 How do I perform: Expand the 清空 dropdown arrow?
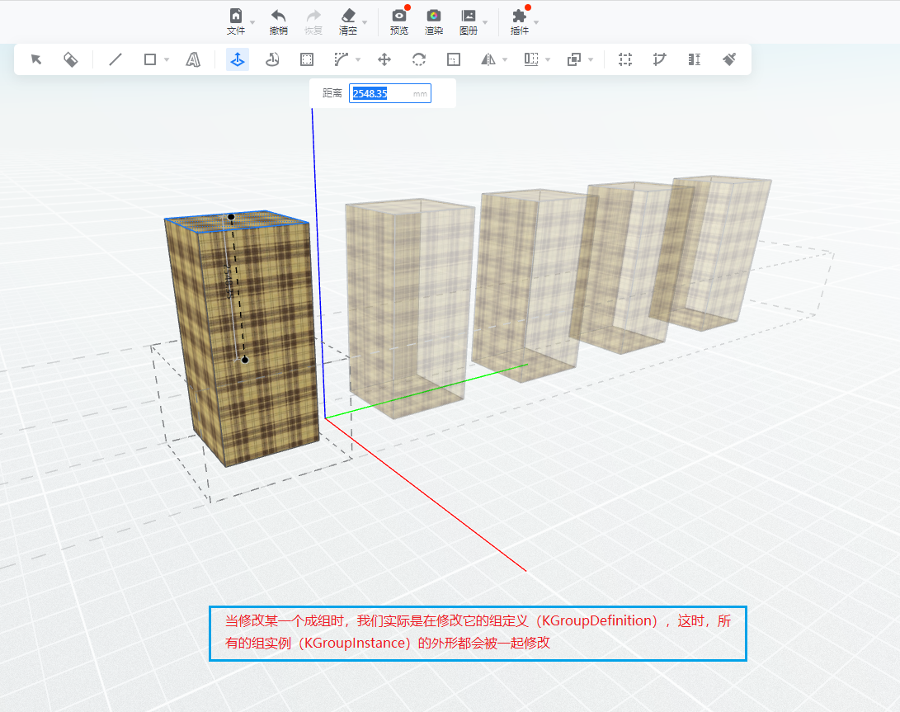[365, 23]
